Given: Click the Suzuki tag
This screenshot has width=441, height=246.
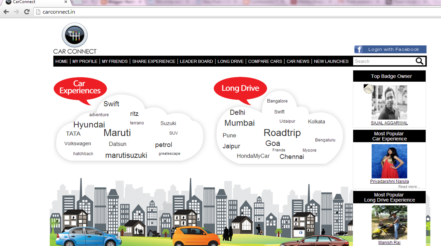Looking at the screenshot, I should click(168, 123).
